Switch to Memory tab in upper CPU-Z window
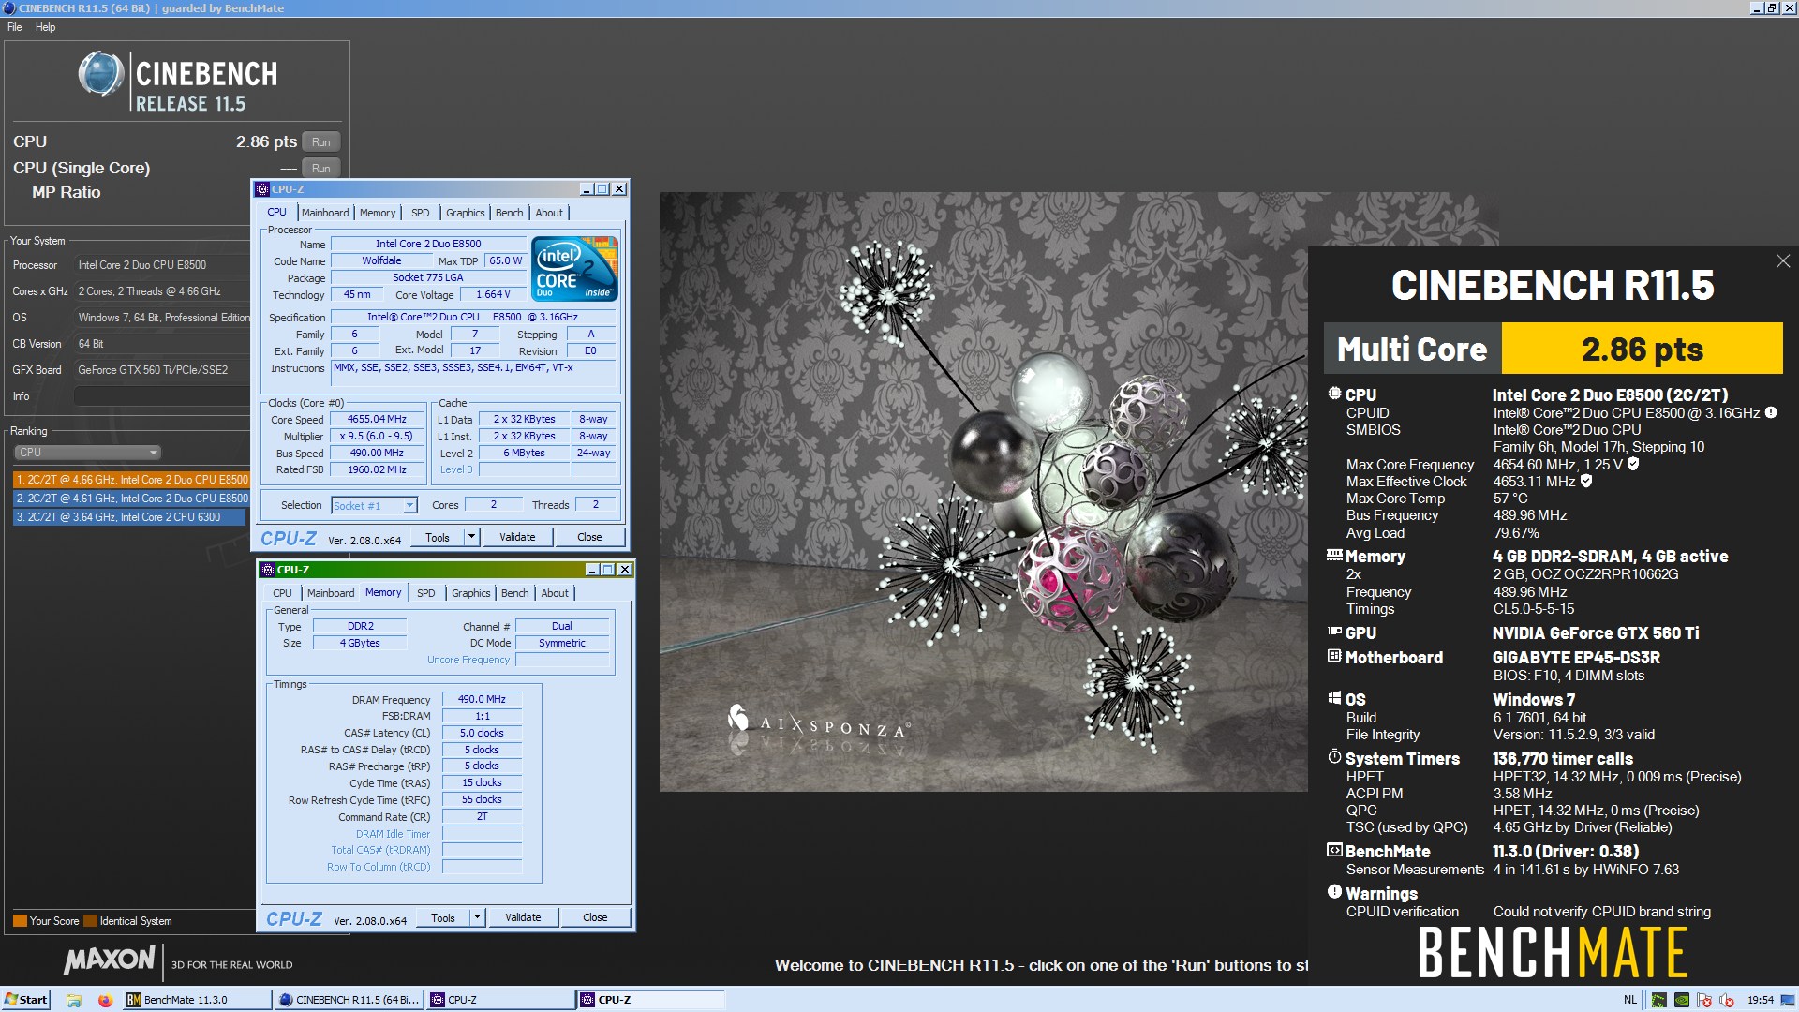 click(378, 213)
